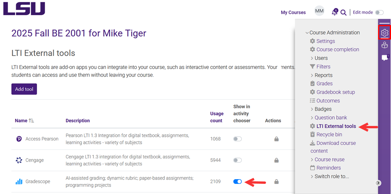
Task: Click the search magnifier icon
Action: pos(343,13)
